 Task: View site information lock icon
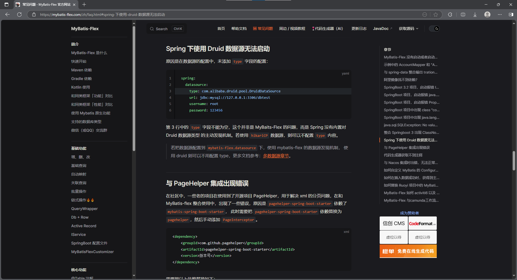34,15
